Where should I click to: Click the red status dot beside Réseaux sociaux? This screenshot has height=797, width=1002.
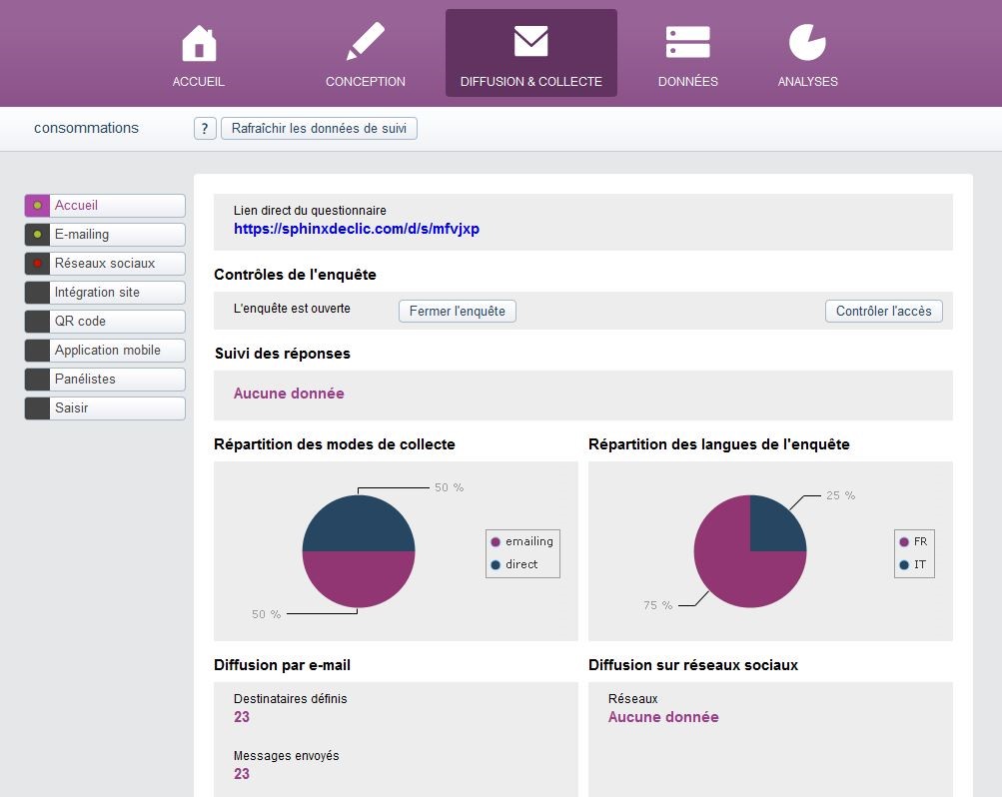pyautogui.click(x=38, y=263)
